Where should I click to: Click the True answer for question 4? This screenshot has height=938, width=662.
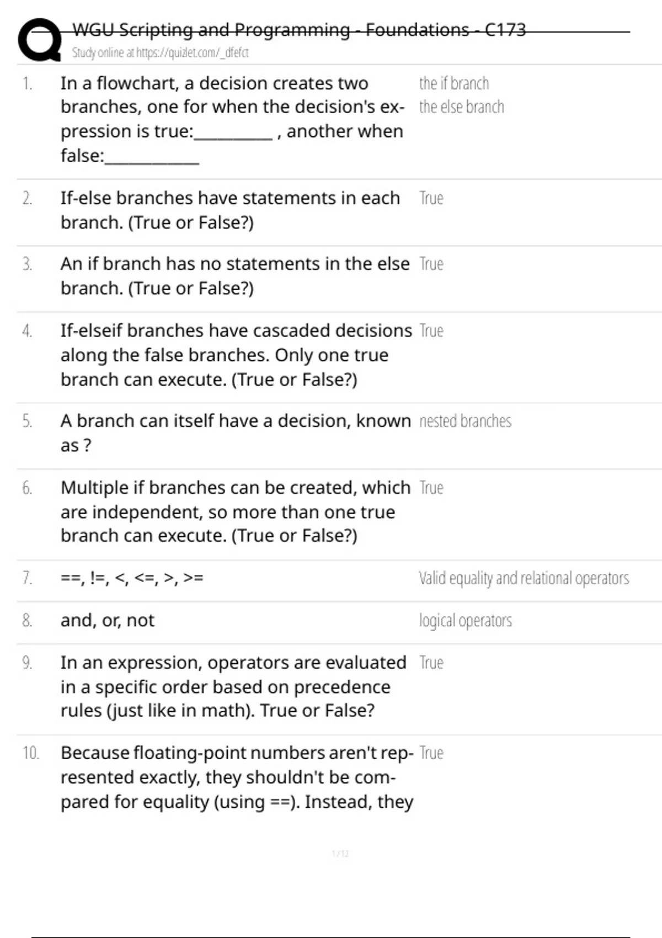click(431, 331)
